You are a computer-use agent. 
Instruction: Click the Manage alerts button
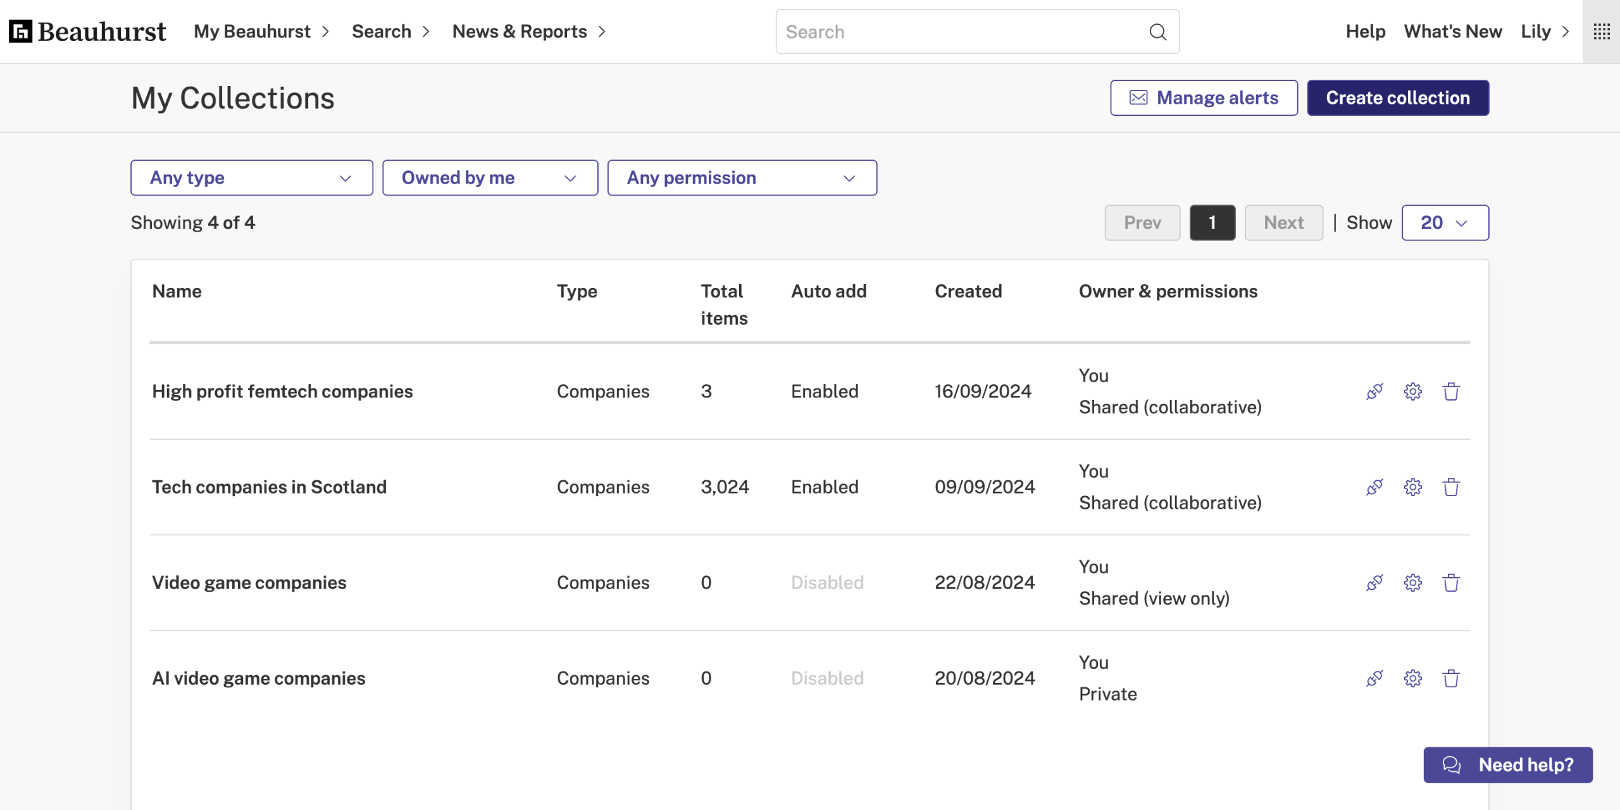pyautogui.click(x=1204, y=98)
